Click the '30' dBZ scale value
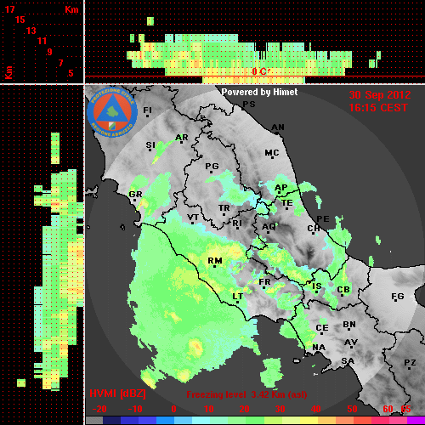This screenshot has width=425, height=425. pos(280,409)
